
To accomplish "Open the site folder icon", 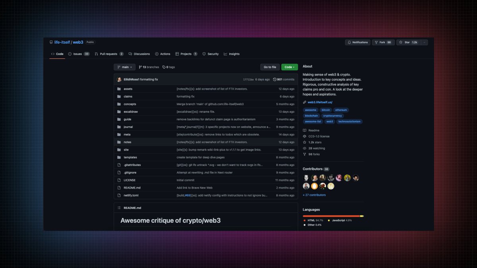I will (119, 150).
